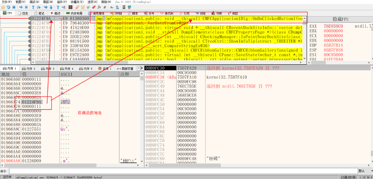This screenshot has height=179, width=373.
Task: Click the 隐藏FPU button in registers panel
Action: coord(341,19)
